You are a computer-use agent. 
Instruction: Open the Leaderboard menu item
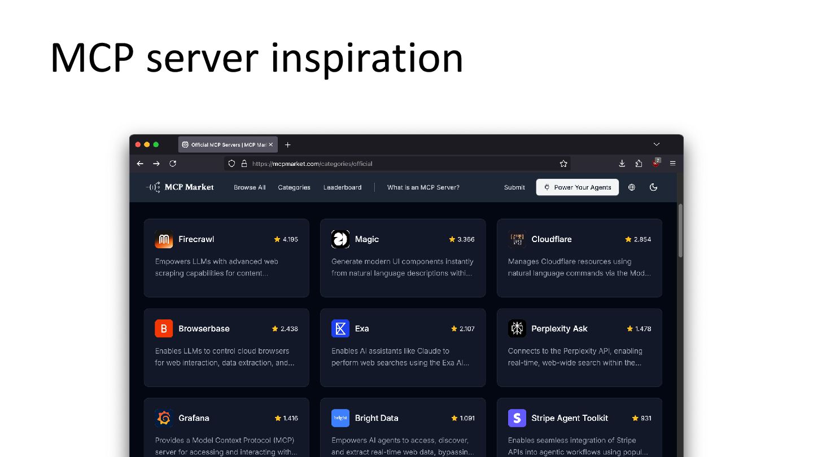342,187
